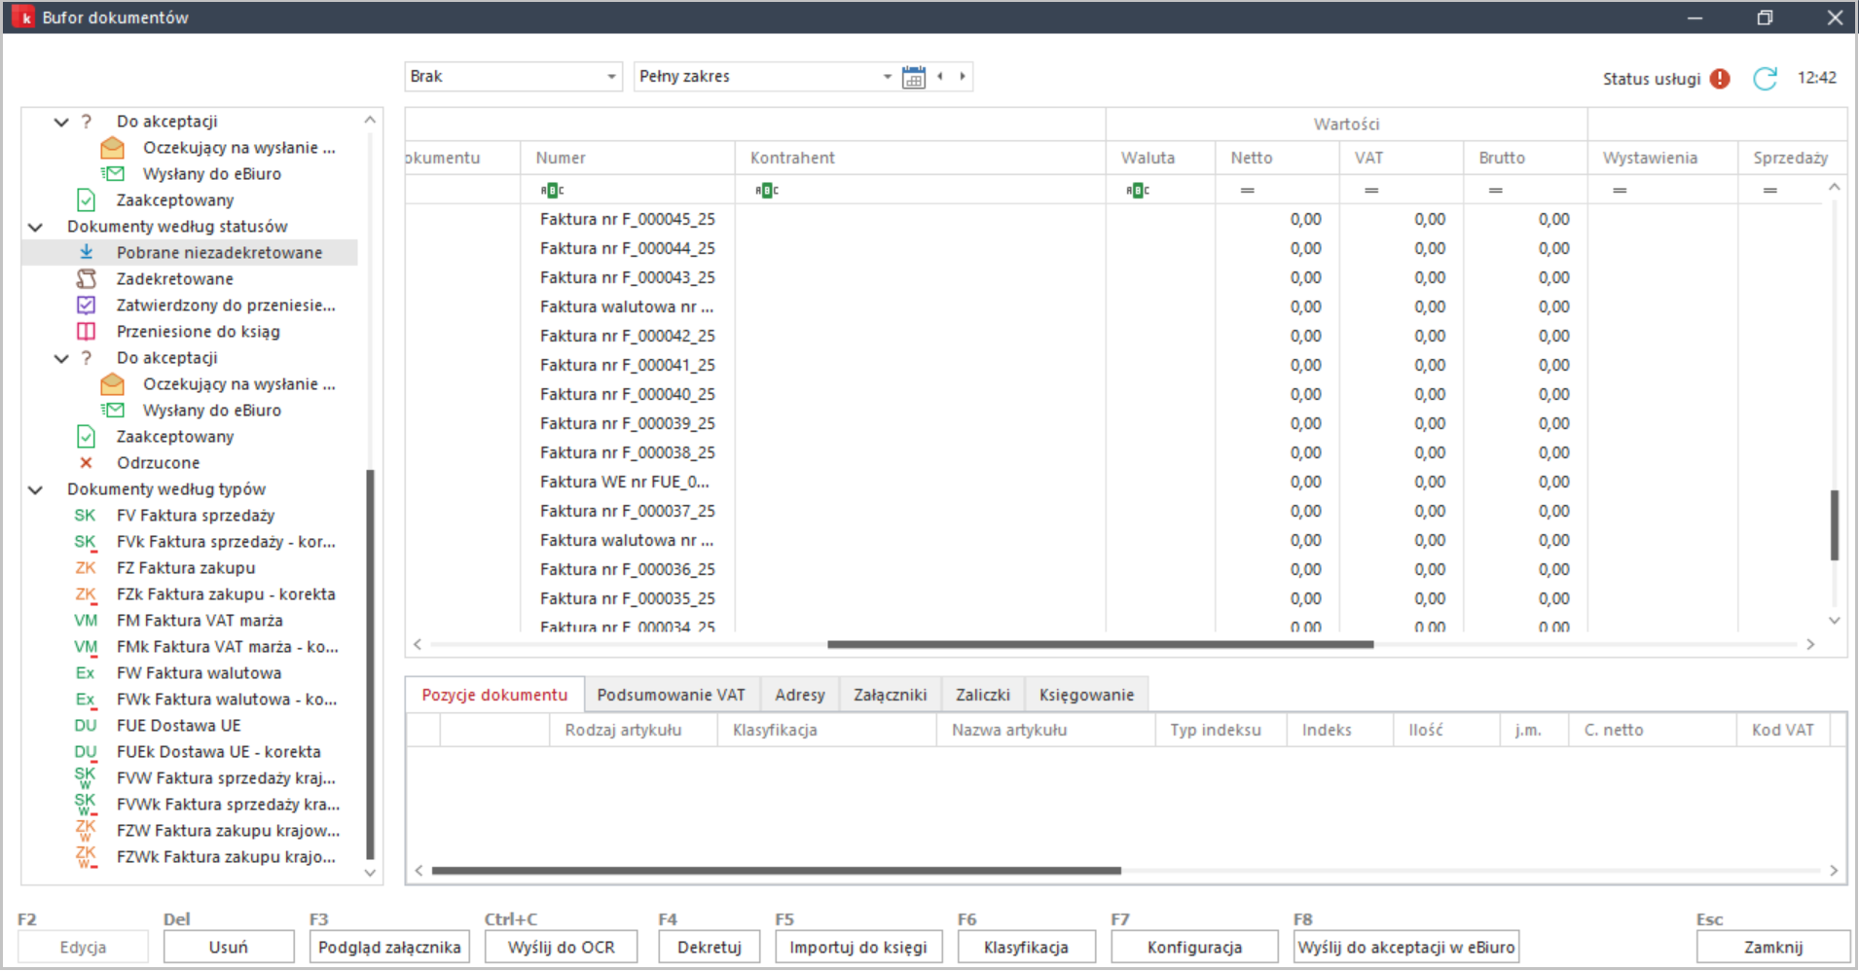
Task: Click the horizontal scrollbar of the documents grid
Action: [x=1100, y=644]
